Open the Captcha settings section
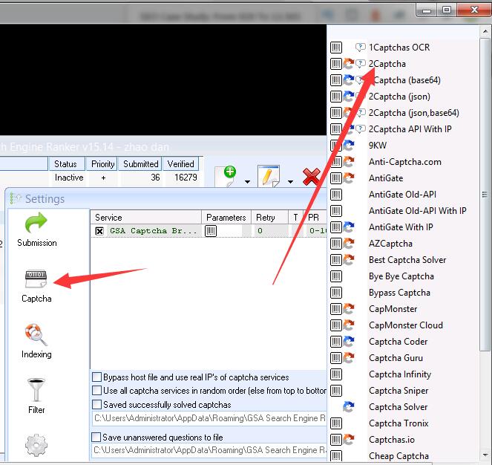Image resolution: width=492 pixels, height=465 pixels. (36, 285)
